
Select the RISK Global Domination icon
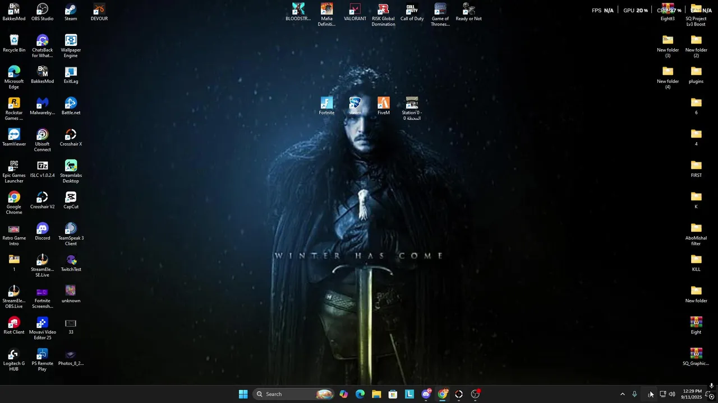383,15
